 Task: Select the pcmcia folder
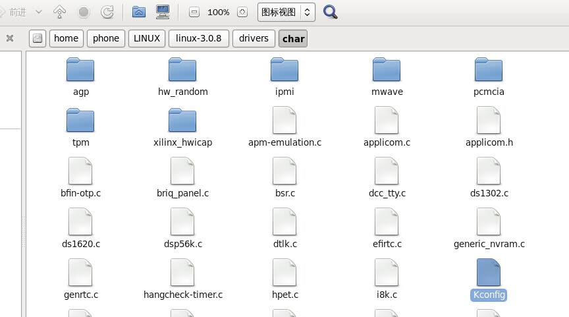pos(489,76)
